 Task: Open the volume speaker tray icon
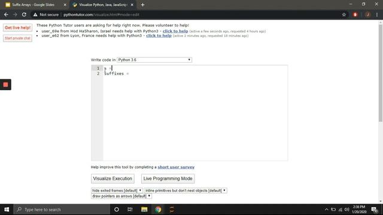tap(347, 210)
